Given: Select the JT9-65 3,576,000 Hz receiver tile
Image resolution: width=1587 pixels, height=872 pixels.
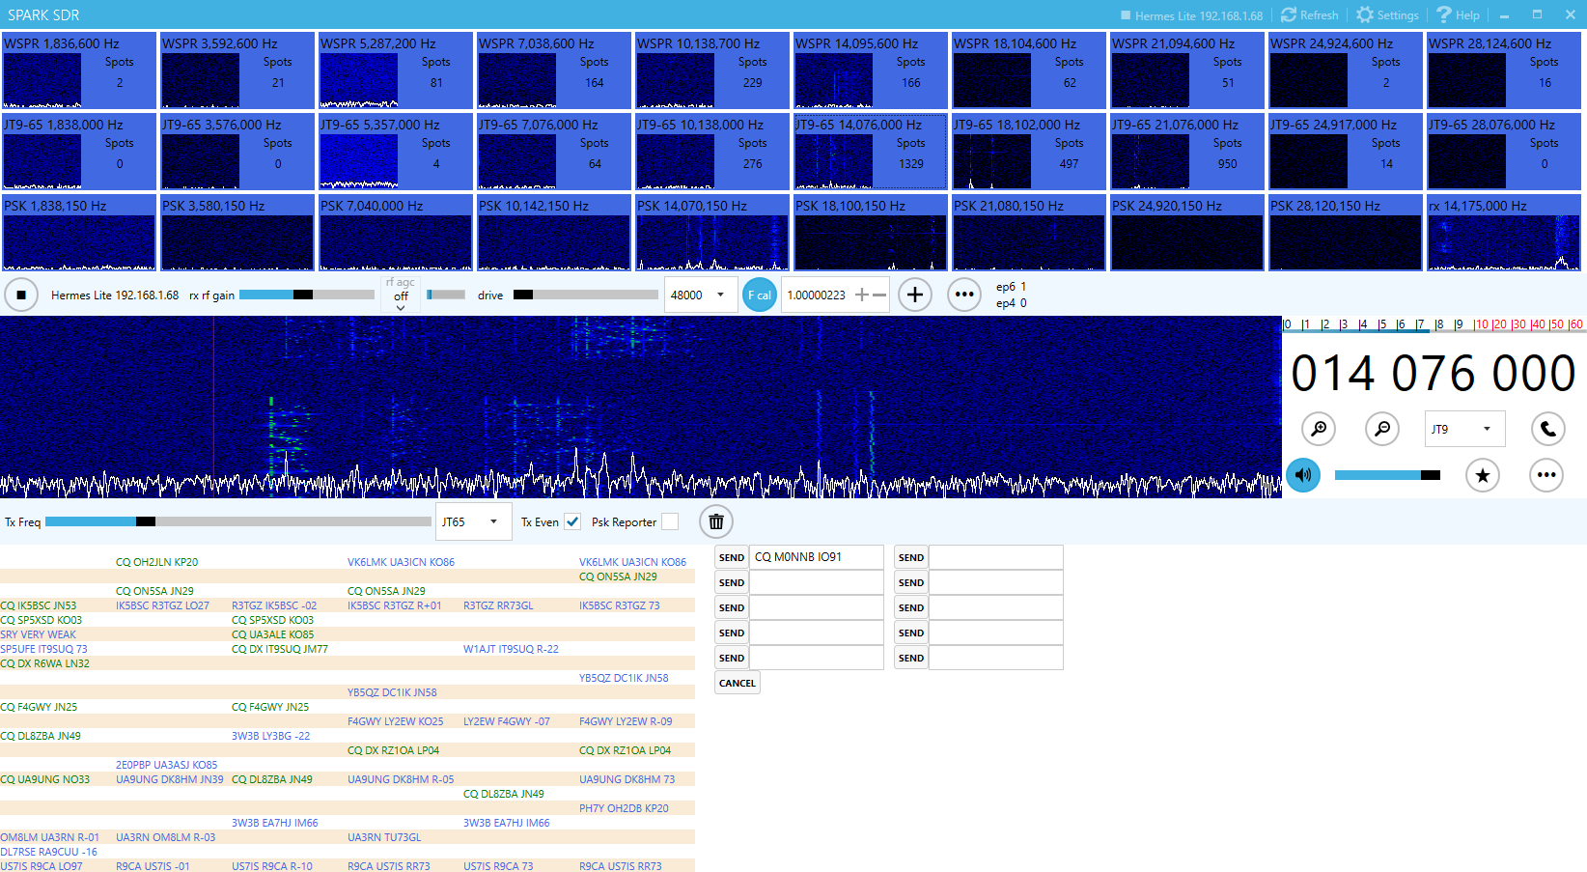Looking at the screenshot, I should [x=237, y=152].
